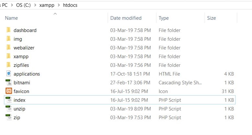Navigate to OS (C:) breadcrumb

pyautogui.click(x=24, y=5)
